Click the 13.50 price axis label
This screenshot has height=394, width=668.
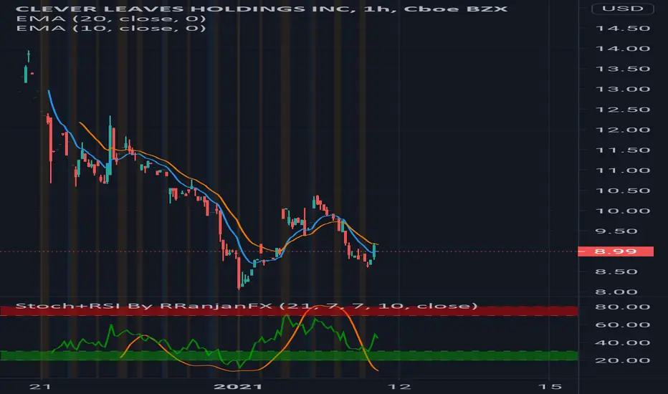pos(622,69)
